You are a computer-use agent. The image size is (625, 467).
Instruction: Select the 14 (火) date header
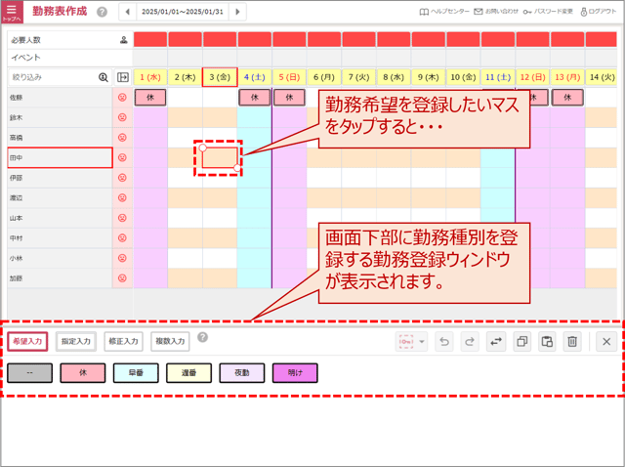pos(602,77)
